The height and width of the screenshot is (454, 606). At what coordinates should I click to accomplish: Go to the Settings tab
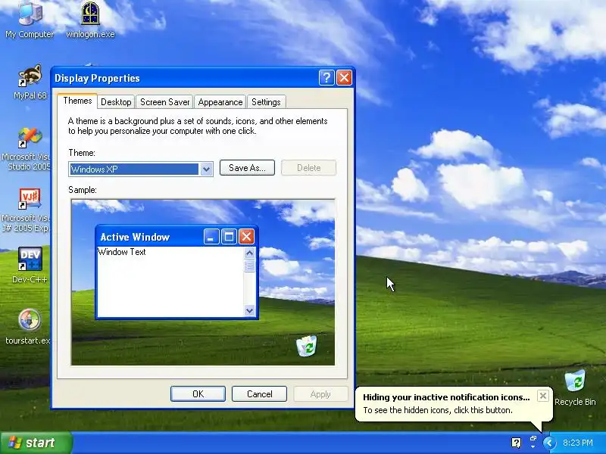(x=266, y=102)
